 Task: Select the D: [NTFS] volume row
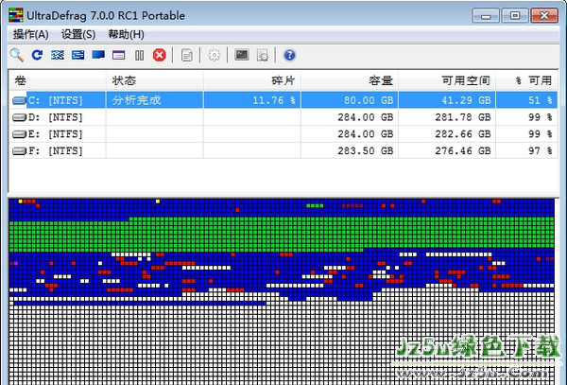point(283,117)
